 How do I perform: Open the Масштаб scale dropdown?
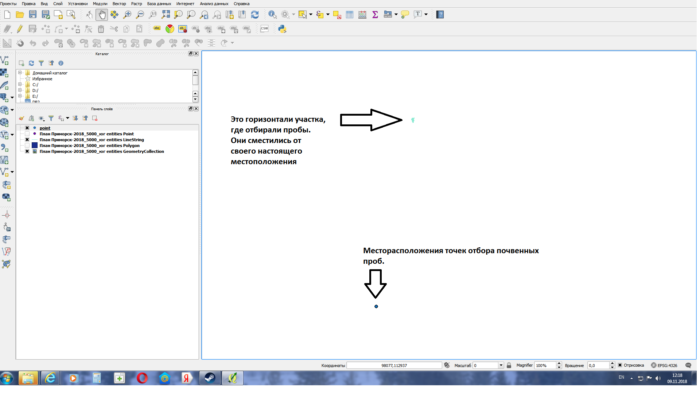501,365
